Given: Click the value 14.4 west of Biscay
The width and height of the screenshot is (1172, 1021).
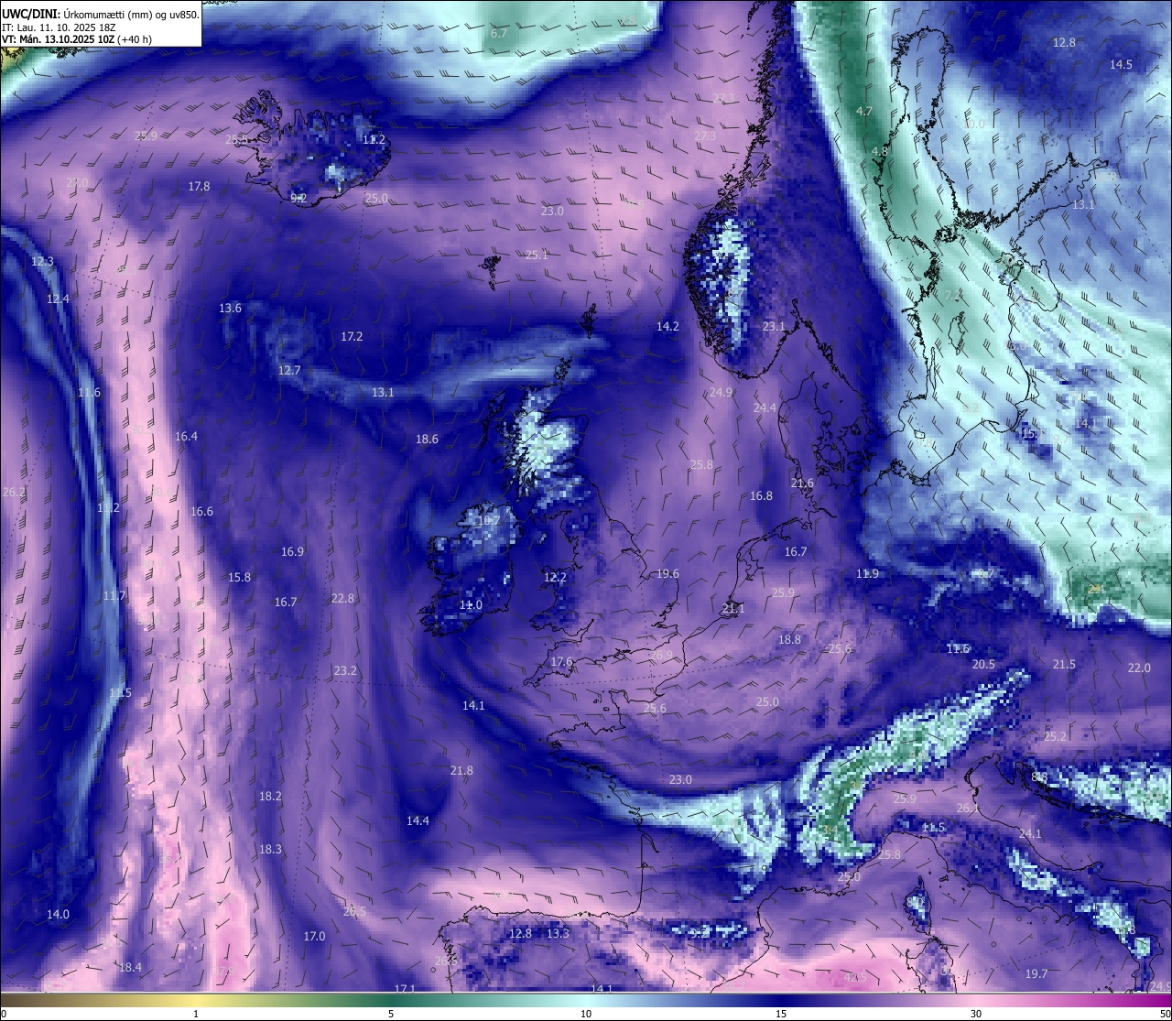Looking at the screenshot, I should (x=418, y=820).
